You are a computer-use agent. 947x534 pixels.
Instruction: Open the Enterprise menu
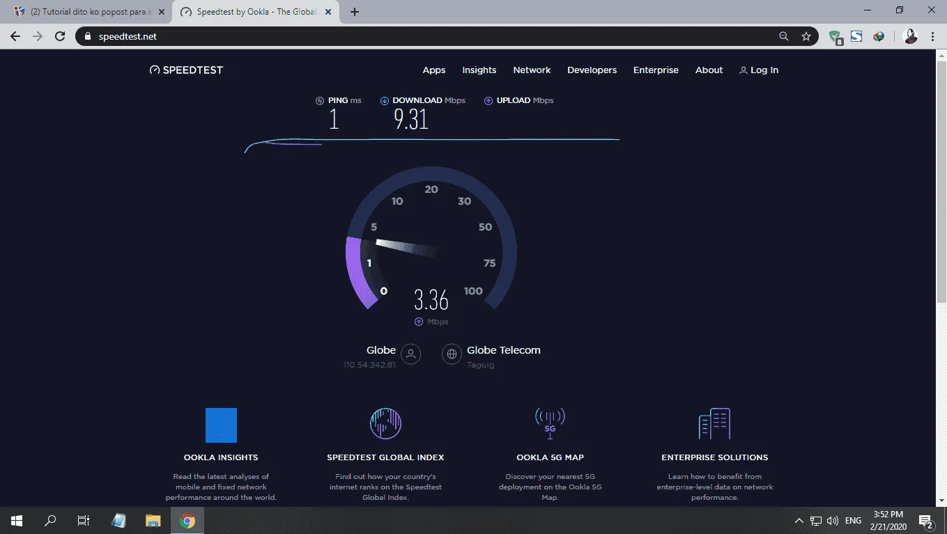tap(656, 70)
